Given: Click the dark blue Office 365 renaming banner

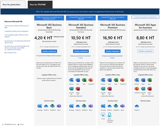Looking at the screenshot, I should (x=80, y=11).
